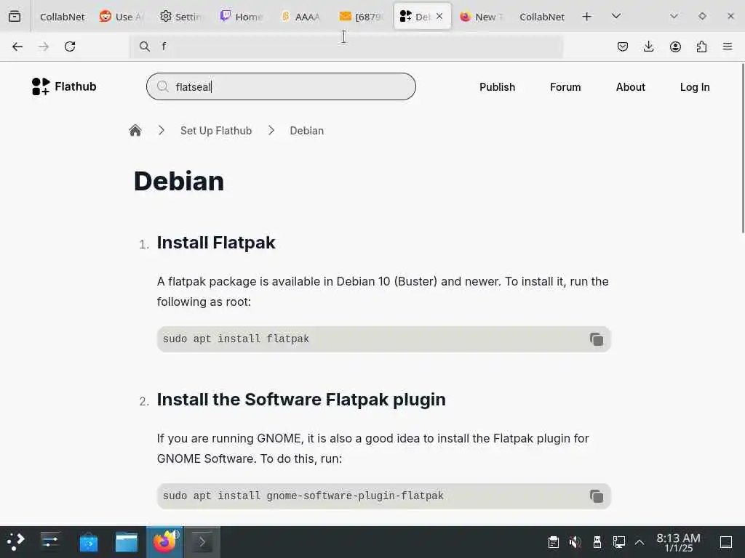The width and height of the screenshot is (745, 558).
Task: Open the Firefox hamburger menu
Action: [728, 46]
